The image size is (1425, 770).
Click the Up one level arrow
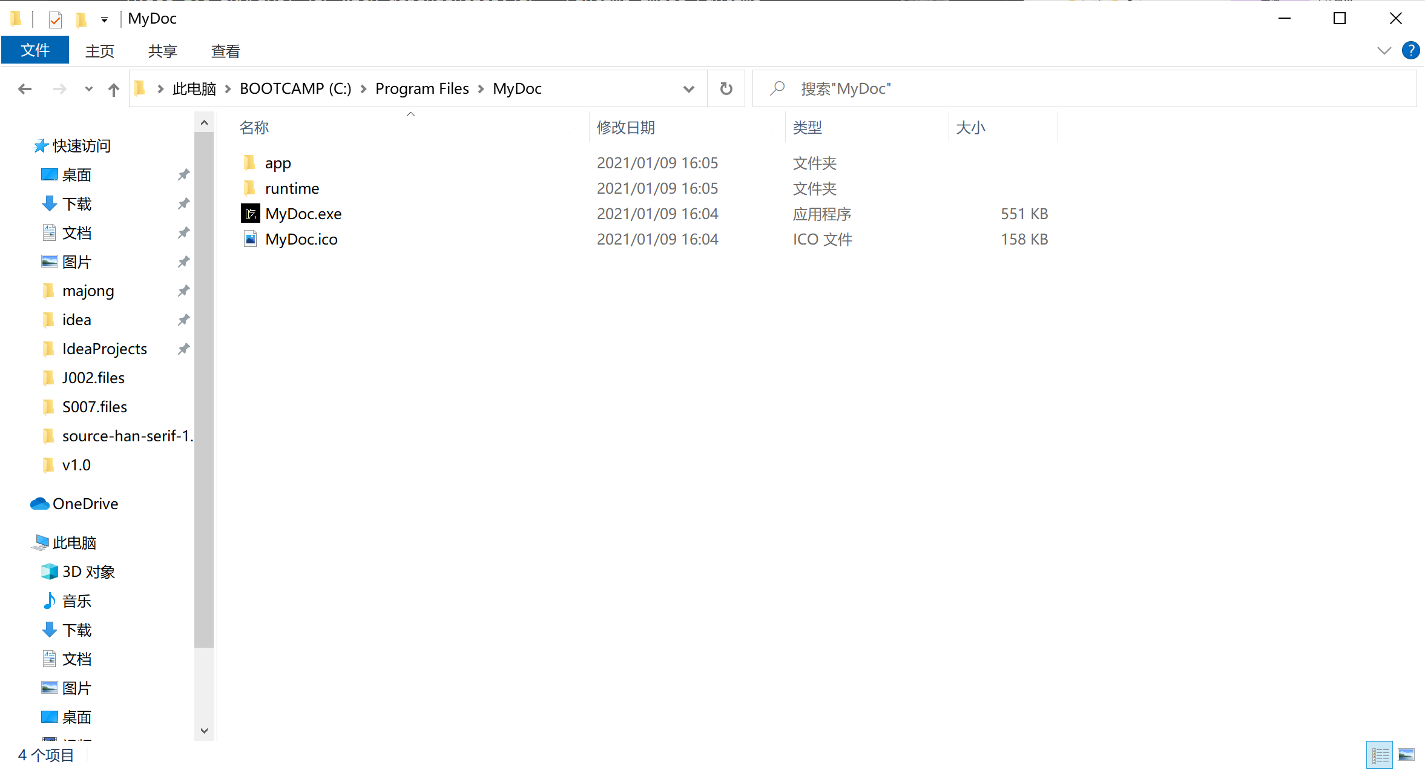113,89
